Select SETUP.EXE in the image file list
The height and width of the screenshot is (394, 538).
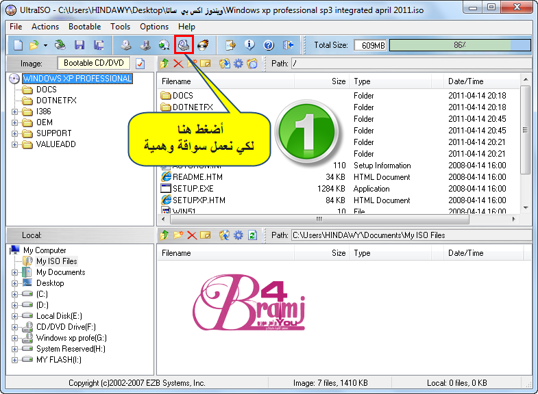click(x=193, y=189)
